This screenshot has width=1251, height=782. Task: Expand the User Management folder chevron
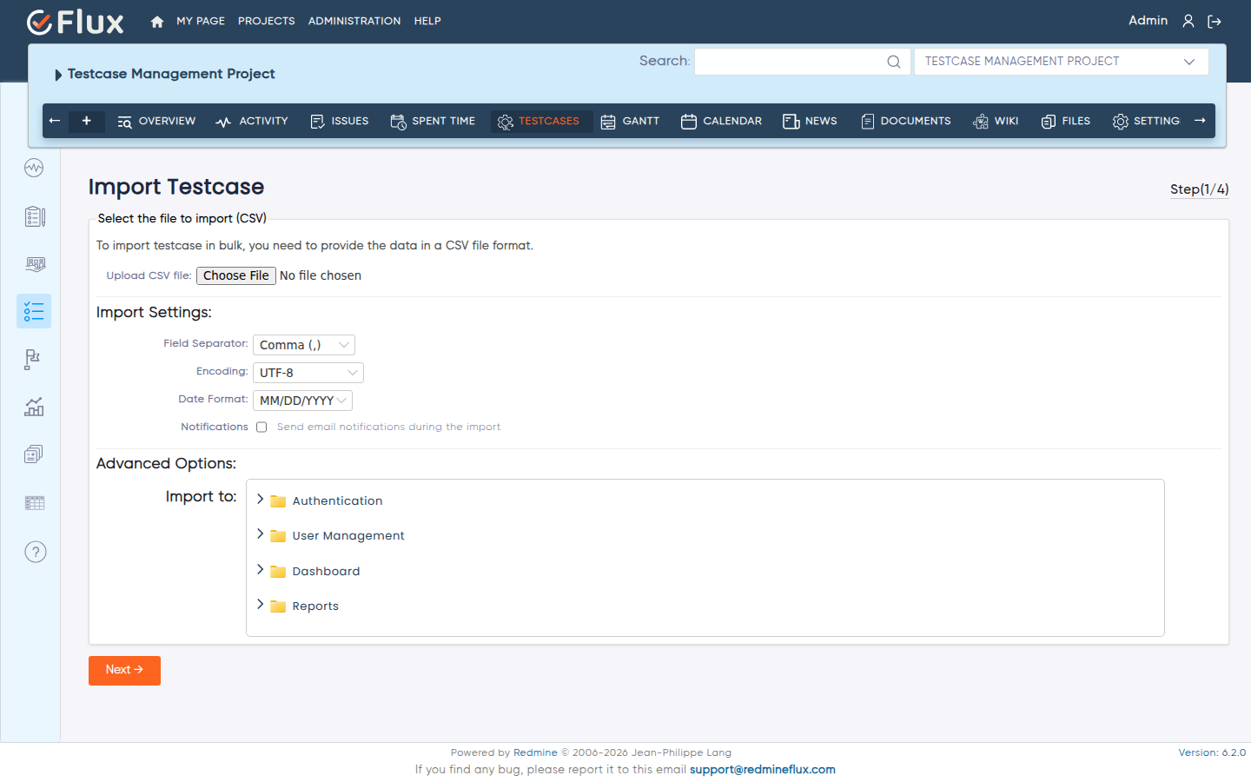260,533
